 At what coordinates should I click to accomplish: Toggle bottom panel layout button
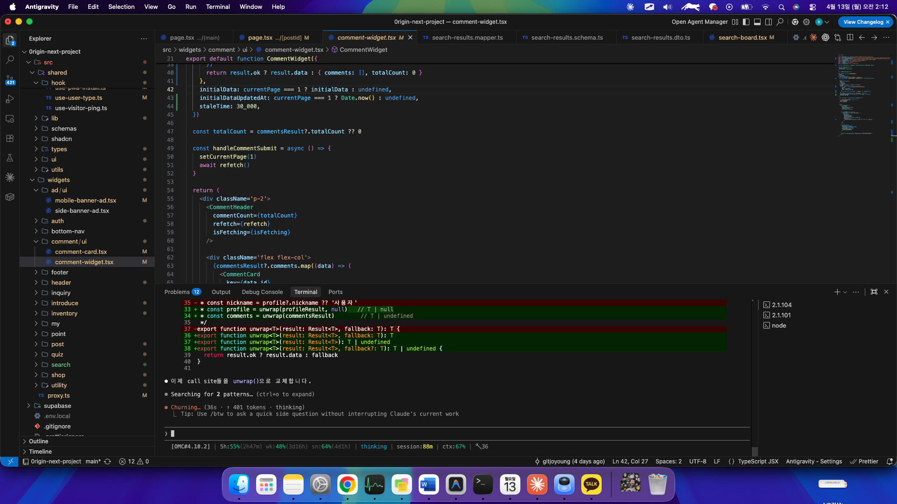pyautogui.click(x=757, y=22)
